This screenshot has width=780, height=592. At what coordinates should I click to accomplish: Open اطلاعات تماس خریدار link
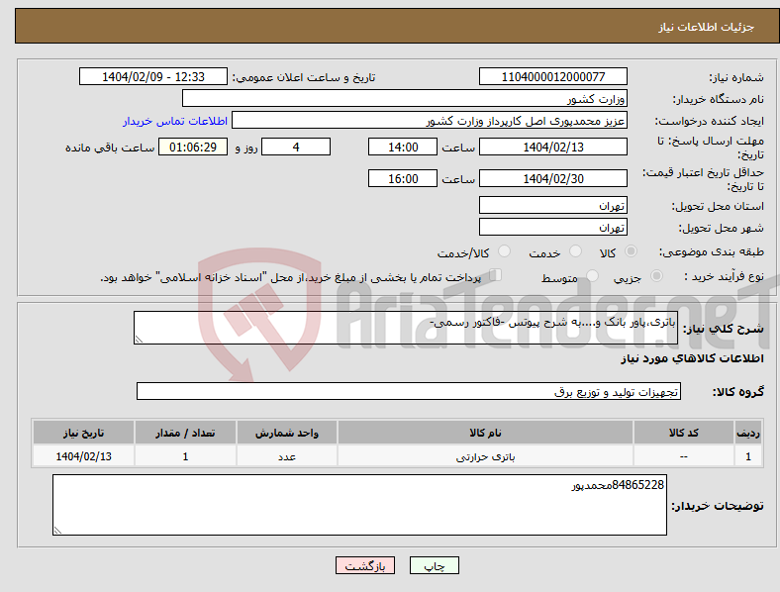pos(175,121)
